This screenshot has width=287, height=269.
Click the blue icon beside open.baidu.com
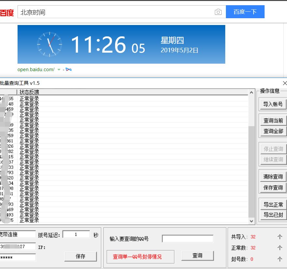(68, 70)
